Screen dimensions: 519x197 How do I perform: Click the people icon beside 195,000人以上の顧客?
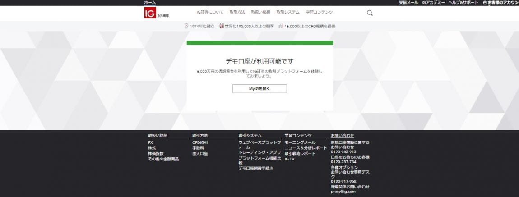point(222,26)
